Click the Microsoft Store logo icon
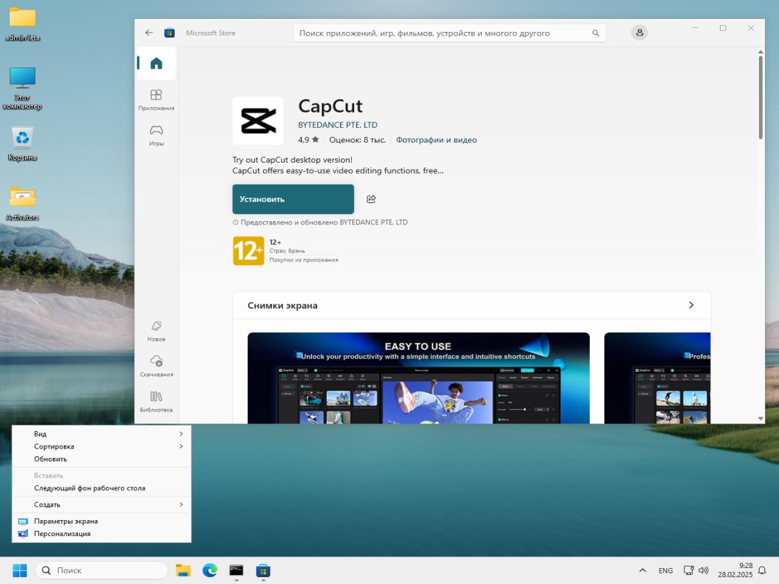Viewport: 779px width, 584px height. click(170, 33)
